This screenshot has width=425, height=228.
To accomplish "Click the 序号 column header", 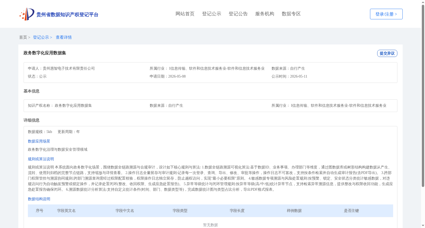I will click(40, 211).
